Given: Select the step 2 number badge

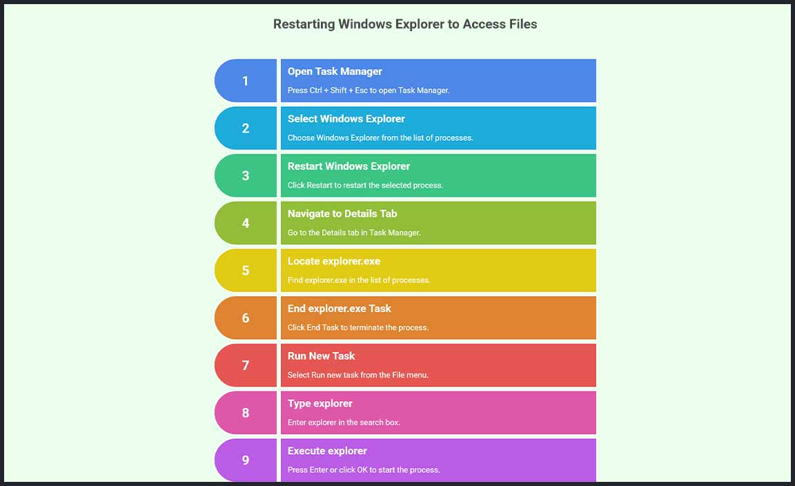Looking at the screenshot, I should [246, 128].
